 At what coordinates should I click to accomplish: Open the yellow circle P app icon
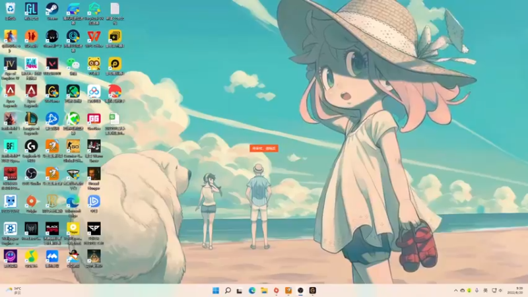[x=115, y=63]
